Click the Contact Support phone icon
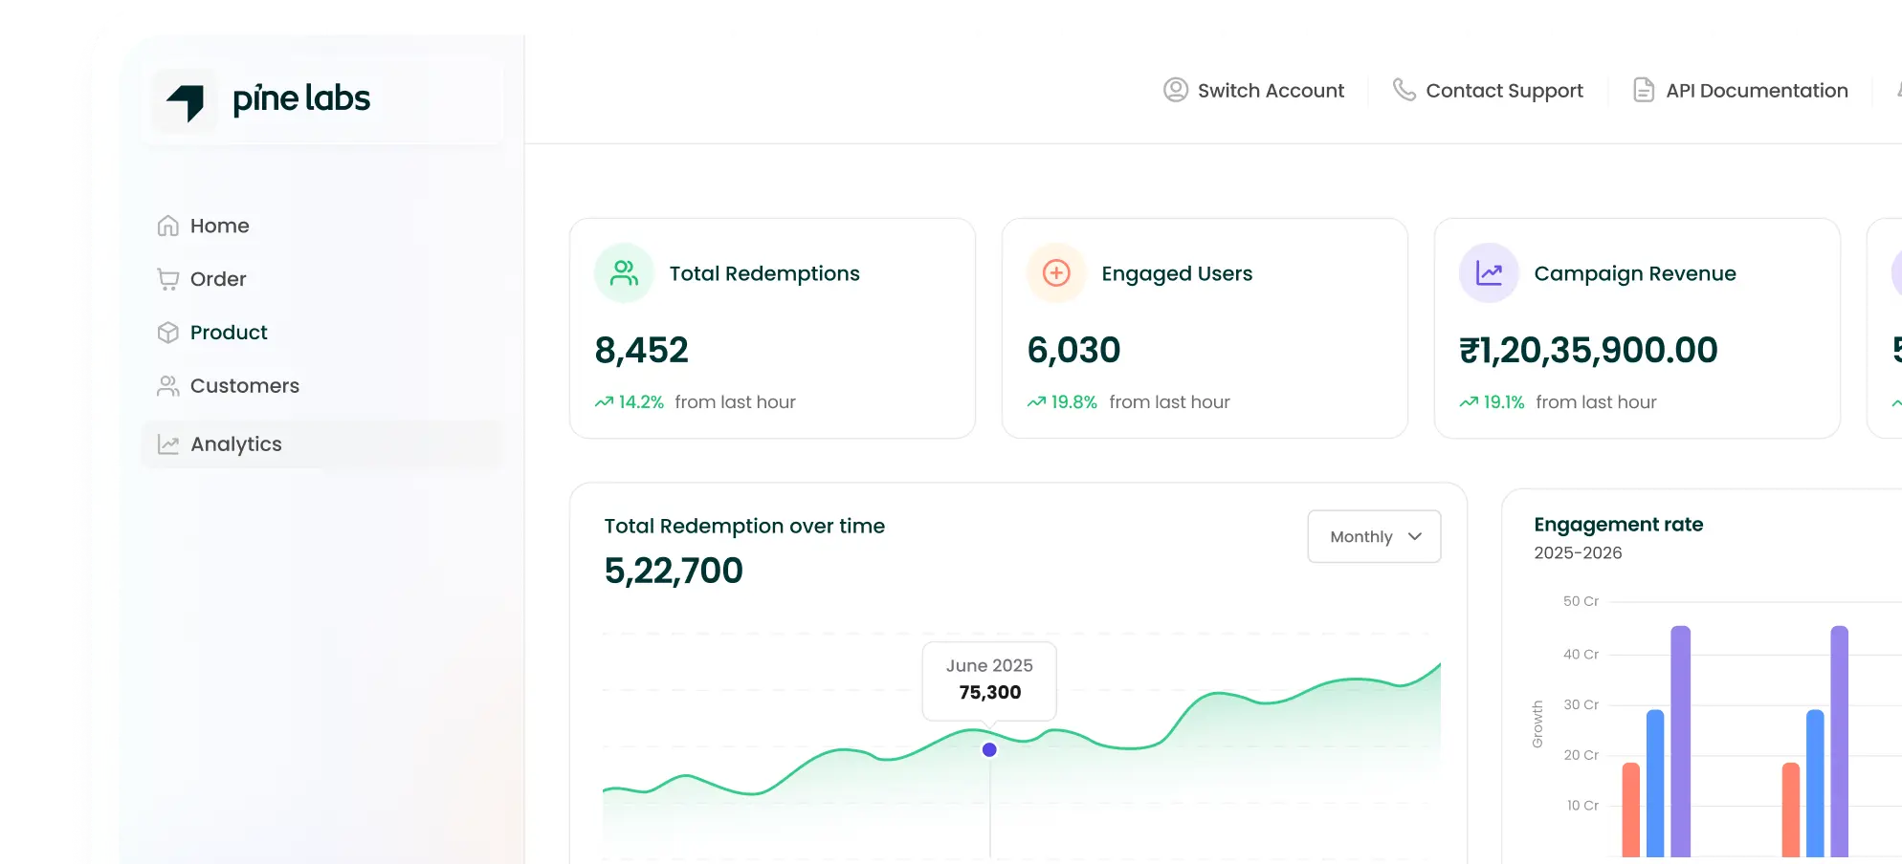Screen dimensions: 1902x864 click(x=1404, y=90)
